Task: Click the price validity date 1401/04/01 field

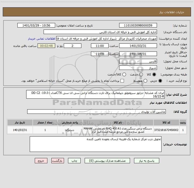Action: click(138, 54)
